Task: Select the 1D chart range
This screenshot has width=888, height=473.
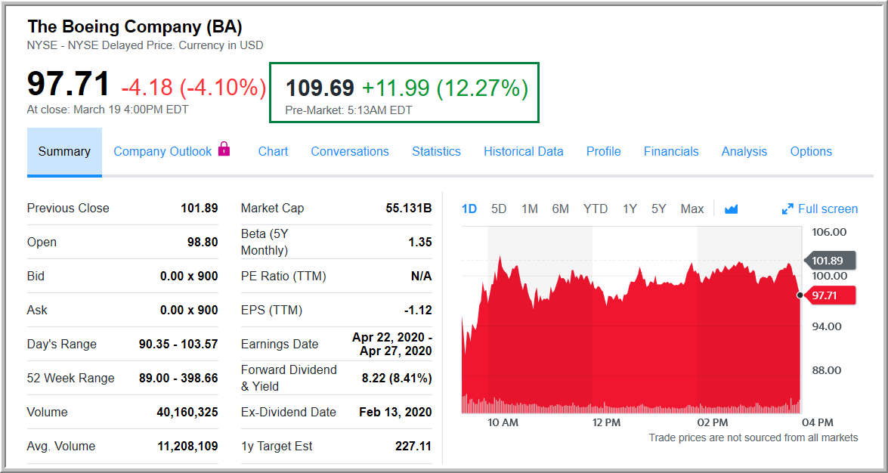Action: (469, 209)
